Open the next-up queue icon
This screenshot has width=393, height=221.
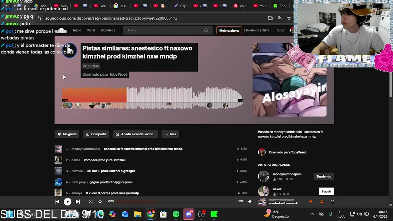tap(333, 202)
